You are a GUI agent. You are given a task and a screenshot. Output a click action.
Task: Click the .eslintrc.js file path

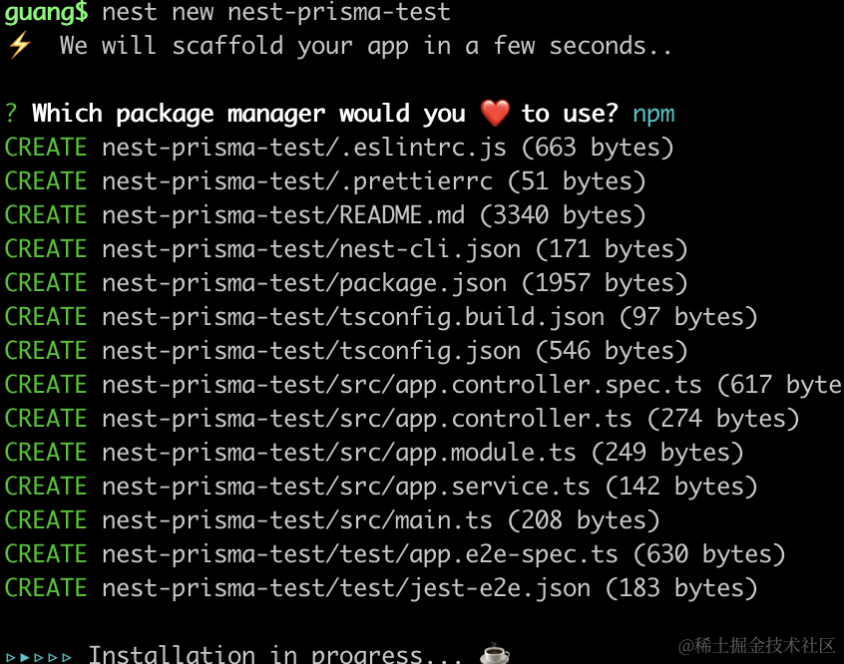pos(304,148)
